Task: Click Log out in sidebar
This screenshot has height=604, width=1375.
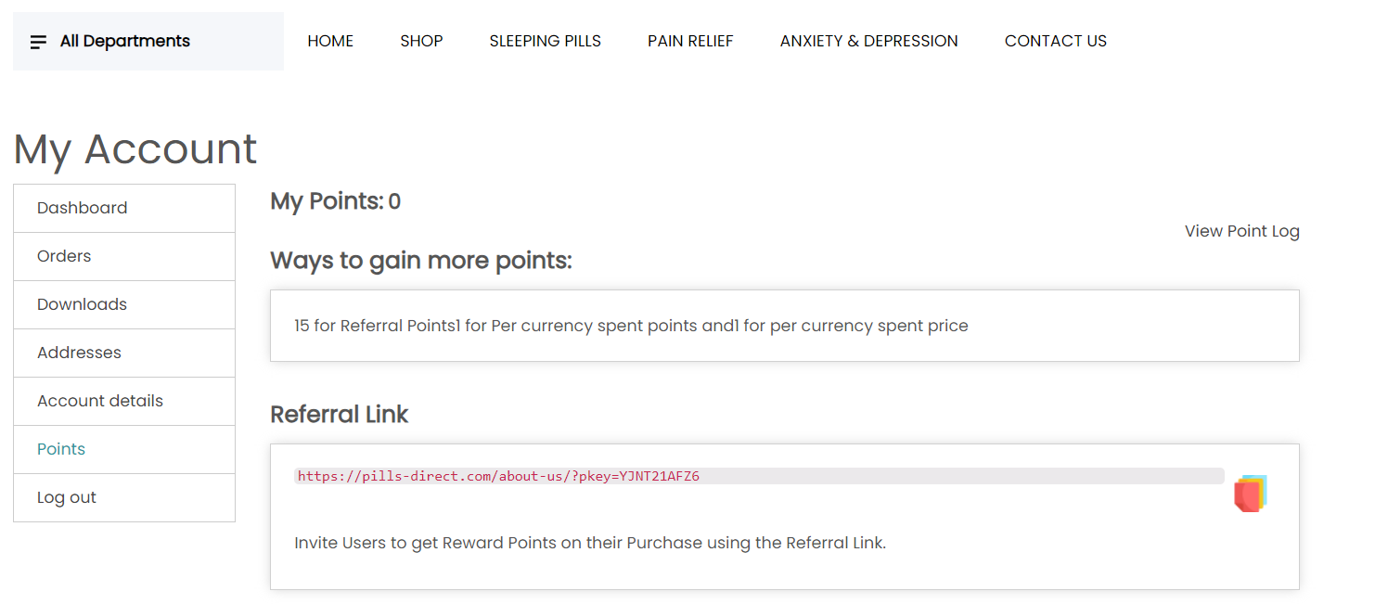Action: click(124, 497)
